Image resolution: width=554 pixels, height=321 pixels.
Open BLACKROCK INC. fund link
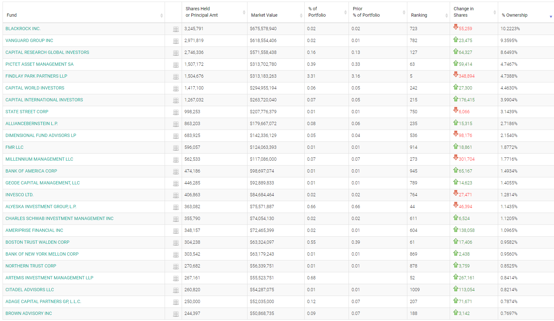coord(23,29)
